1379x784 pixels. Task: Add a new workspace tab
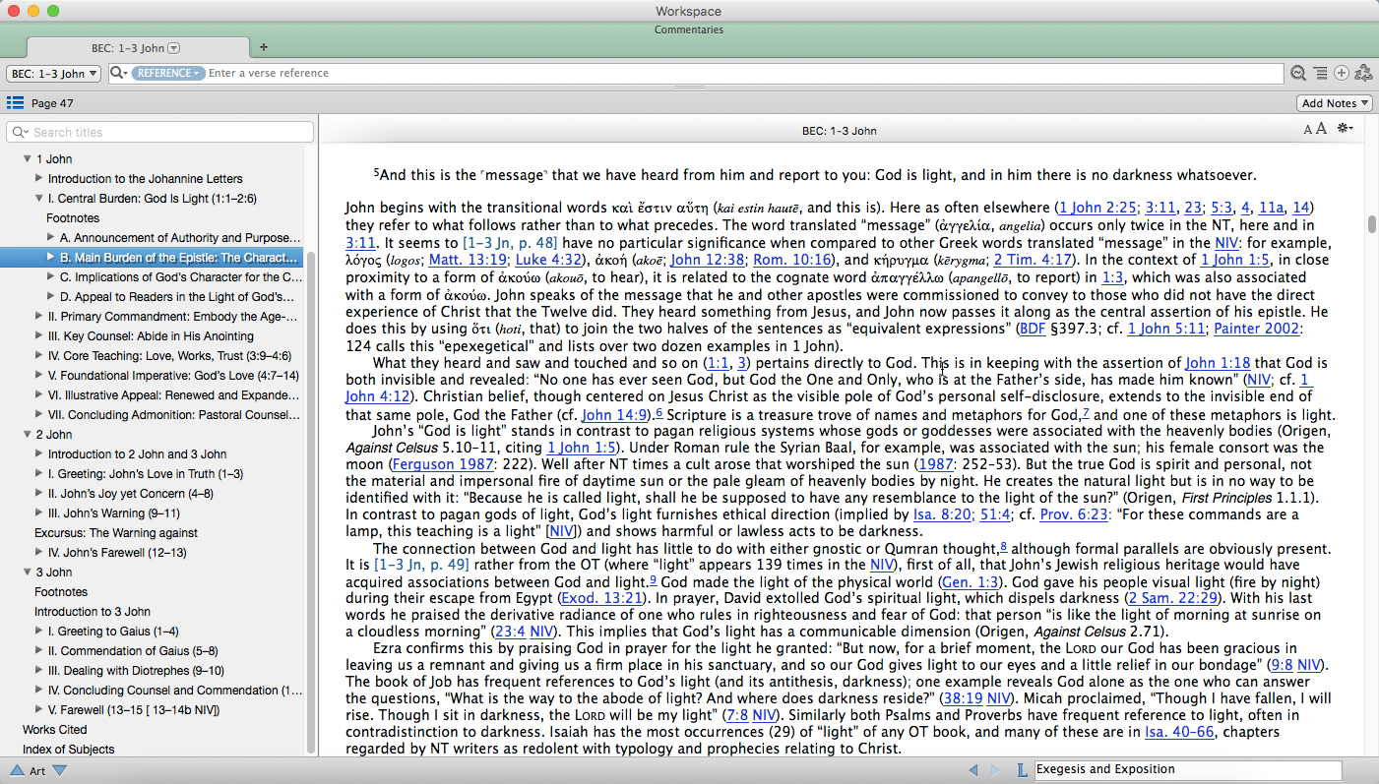coord(263,47)
